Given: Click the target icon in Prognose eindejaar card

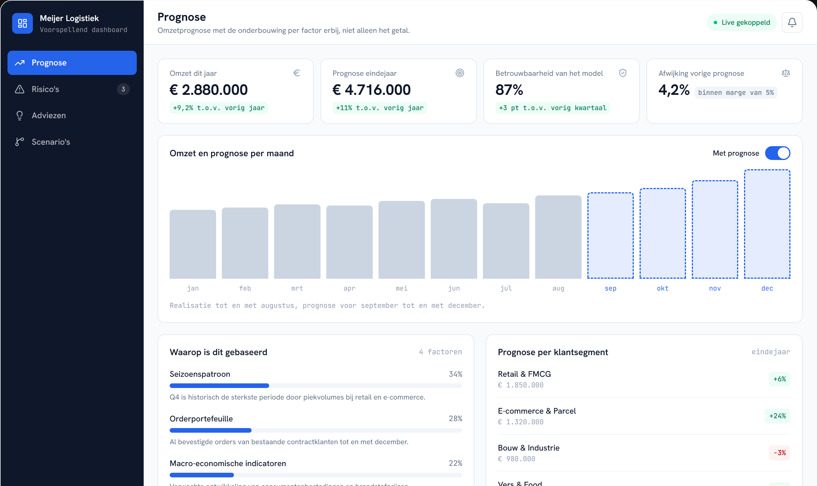Looking at the screenshot, I should click(x=460, y=73).
